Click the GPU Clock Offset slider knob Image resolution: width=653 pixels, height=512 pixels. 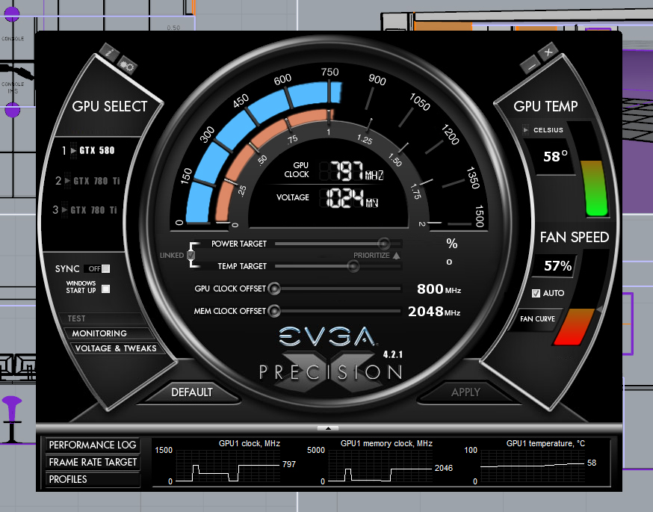pyautogui.click(x=274, y=289)
